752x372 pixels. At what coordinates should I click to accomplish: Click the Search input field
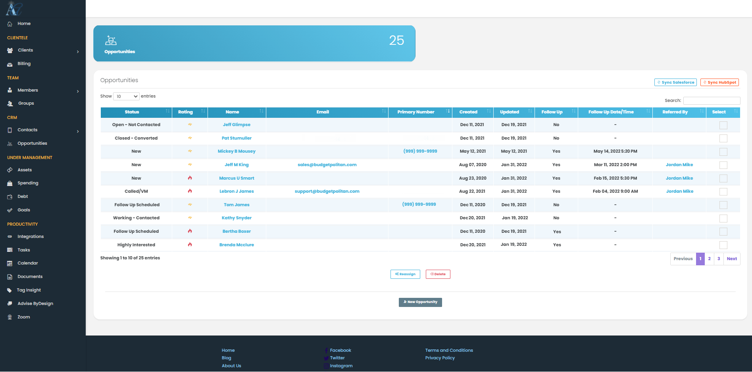[x=712, y=100]
